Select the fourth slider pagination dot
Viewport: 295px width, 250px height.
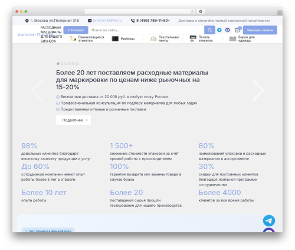pyautogui.click(x=70, y=64)
